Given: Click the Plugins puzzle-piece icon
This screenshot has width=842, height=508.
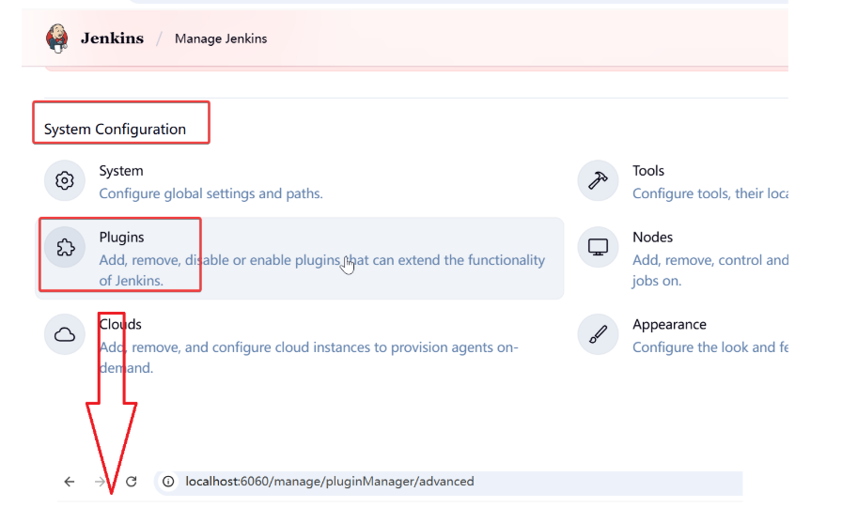Looking at the screenshot, I should [x=65, y=247].
